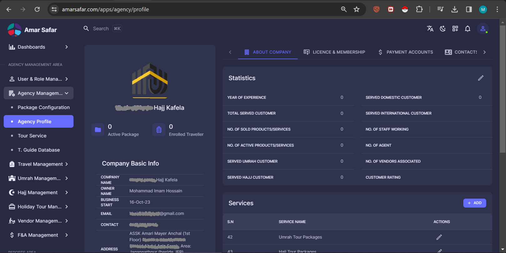Click the Umrah Tour Packages service name

click(x=300, y=237)
